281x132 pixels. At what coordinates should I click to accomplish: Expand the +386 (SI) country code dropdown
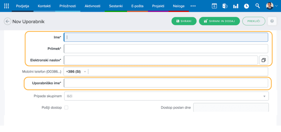(76, 71)
